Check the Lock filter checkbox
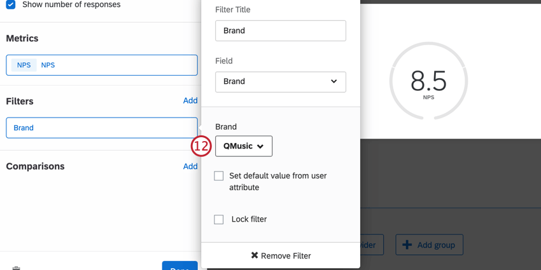541x270 pixels. pyautogui.click(x=219, y=219)
